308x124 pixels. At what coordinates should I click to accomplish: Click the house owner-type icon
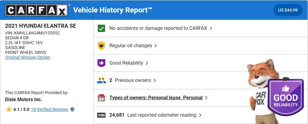pyautogui.click(x=101, y=98)
